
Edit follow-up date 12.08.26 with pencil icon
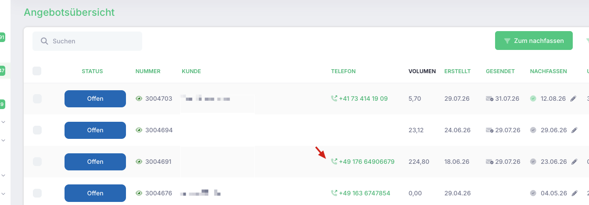coord(573,99)
